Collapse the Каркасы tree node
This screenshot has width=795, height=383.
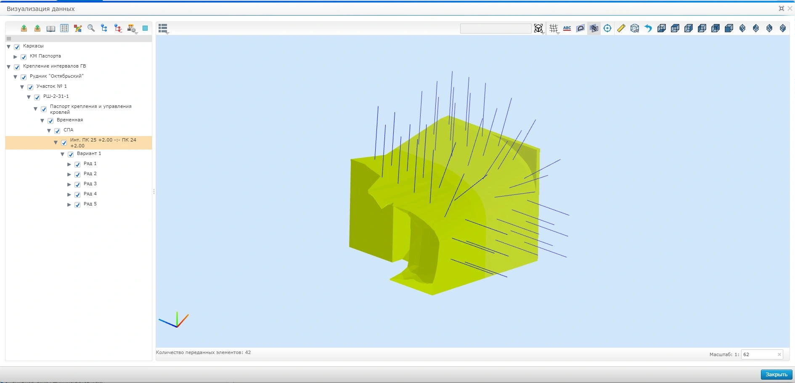(8, 47)
